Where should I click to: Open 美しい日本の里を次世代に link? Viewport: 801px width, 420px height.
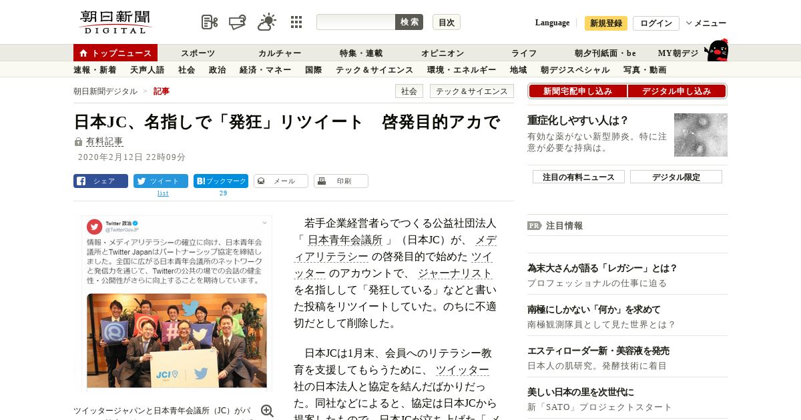coord(581,392)
